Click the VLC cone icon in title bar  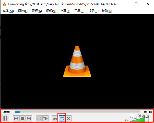pos(5,4)
